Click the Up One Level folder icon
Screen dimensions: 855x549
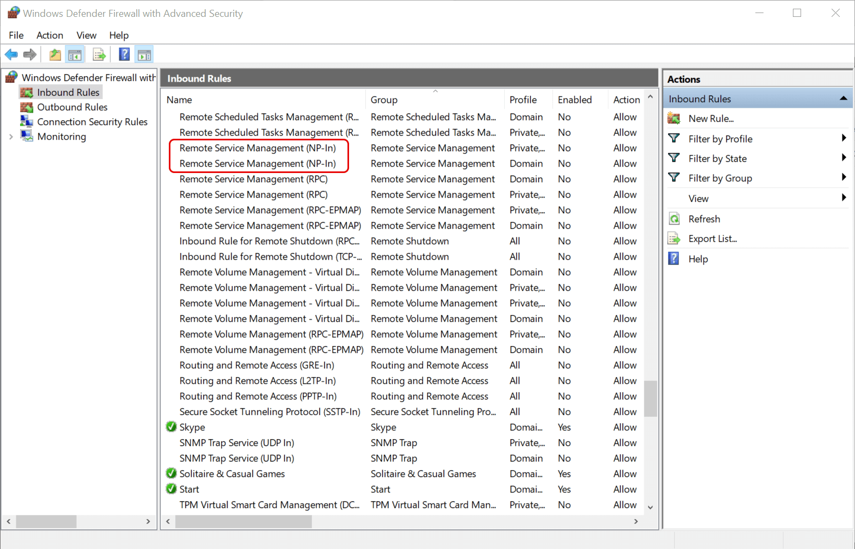(x=55, y=54)
